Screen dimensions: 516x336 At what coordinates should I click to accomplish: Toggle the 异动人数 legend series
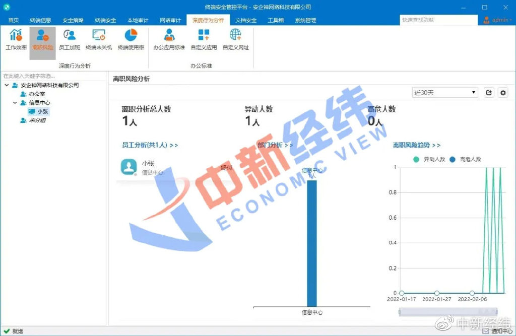click(429, 159)
